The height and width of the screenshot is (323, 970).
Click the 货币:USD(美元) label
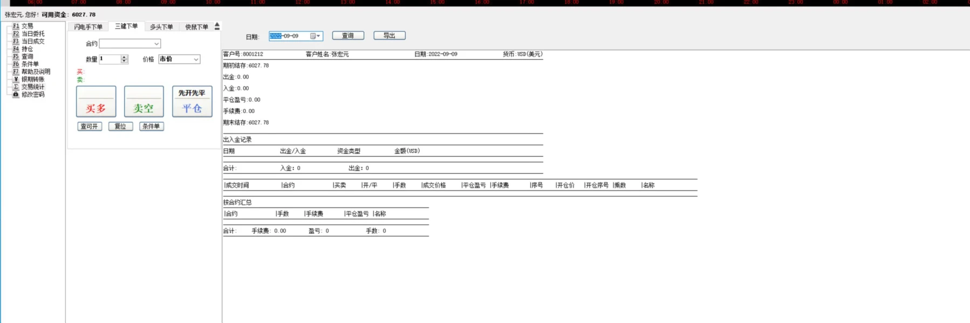[523, 54]
